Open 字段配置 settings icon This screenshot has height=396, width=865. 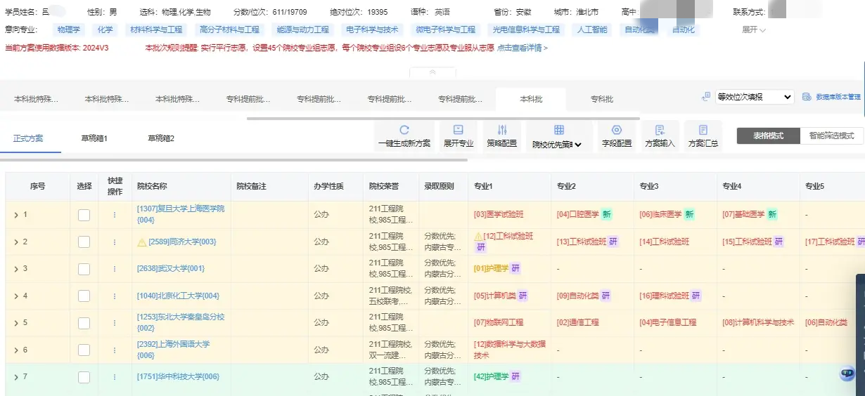pyautogui.click(x=617, y=130)
